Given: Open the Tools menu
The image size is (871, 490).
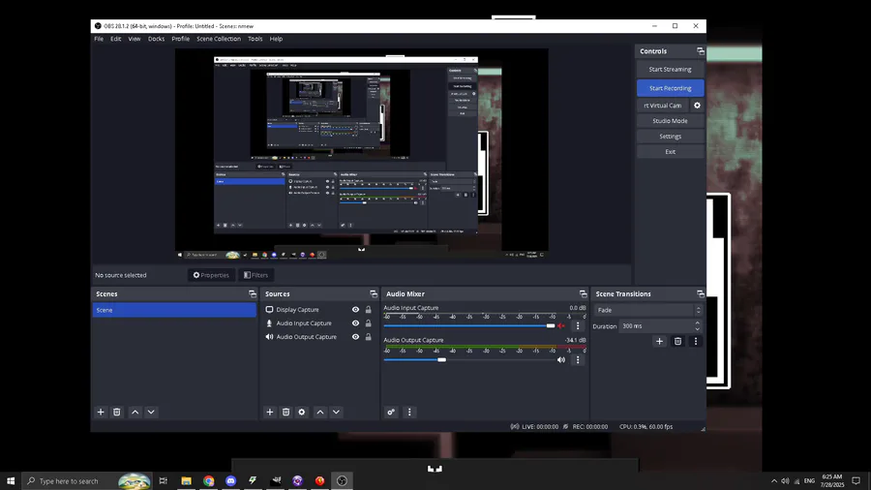Looking at the screenshot, I should coord(255,39).
